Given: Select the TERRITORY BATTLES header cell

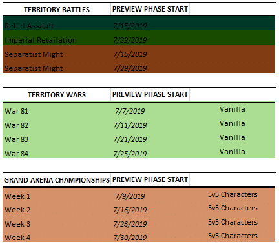Looking at the screenshot, I should [x=57, y=10].
